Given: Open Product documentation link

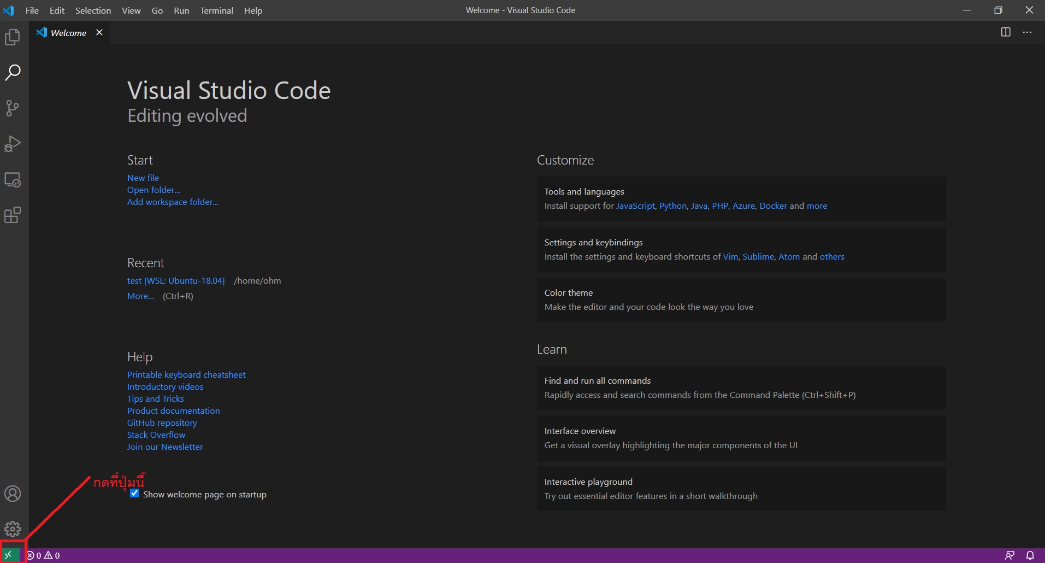Looking at the screenshot, I should point(174,411).
